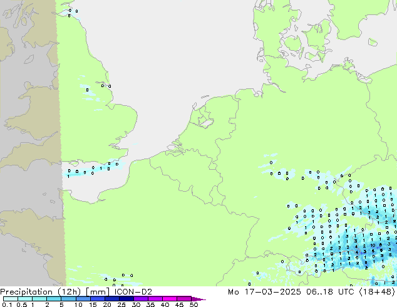The height and width of the screenshot is (307, 397).
Task: Click the "50" legend scale label
Action: tap(193, 304)
